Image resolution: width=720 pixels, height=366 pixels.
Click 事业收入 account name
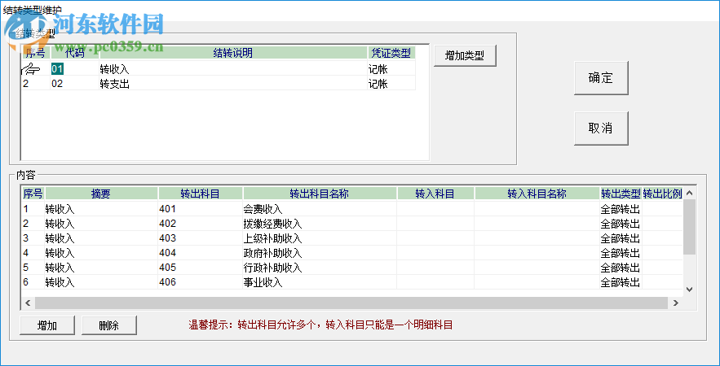pos(263,283)
